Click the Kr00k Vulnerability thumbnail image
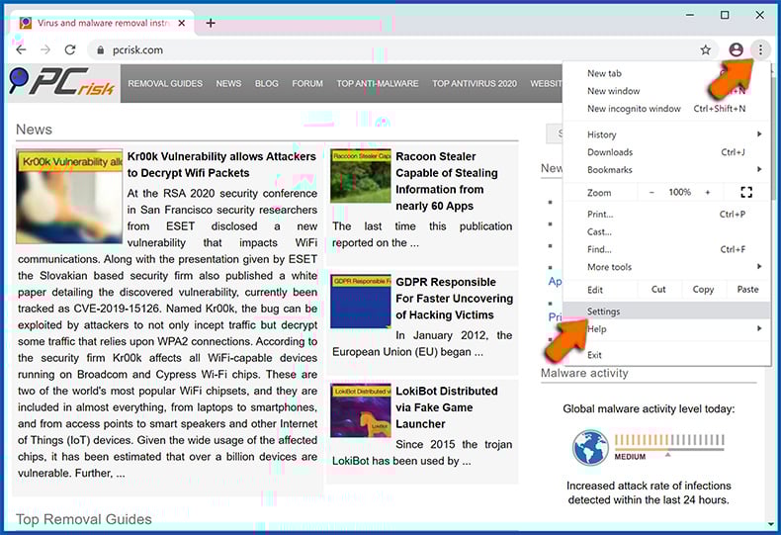Viewport: 781px width, 535px height. click(x=69, y=197)
